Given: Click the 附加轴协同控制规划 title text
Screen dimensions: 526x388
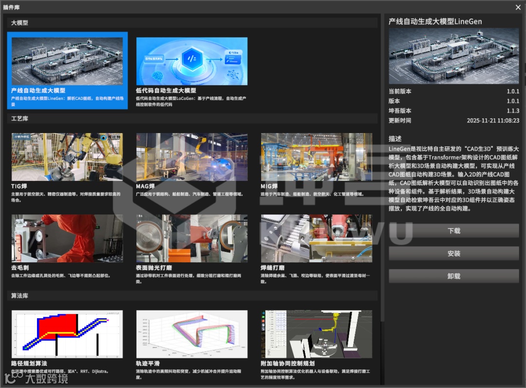Looking at the screenshot, I should pos(288,364).
